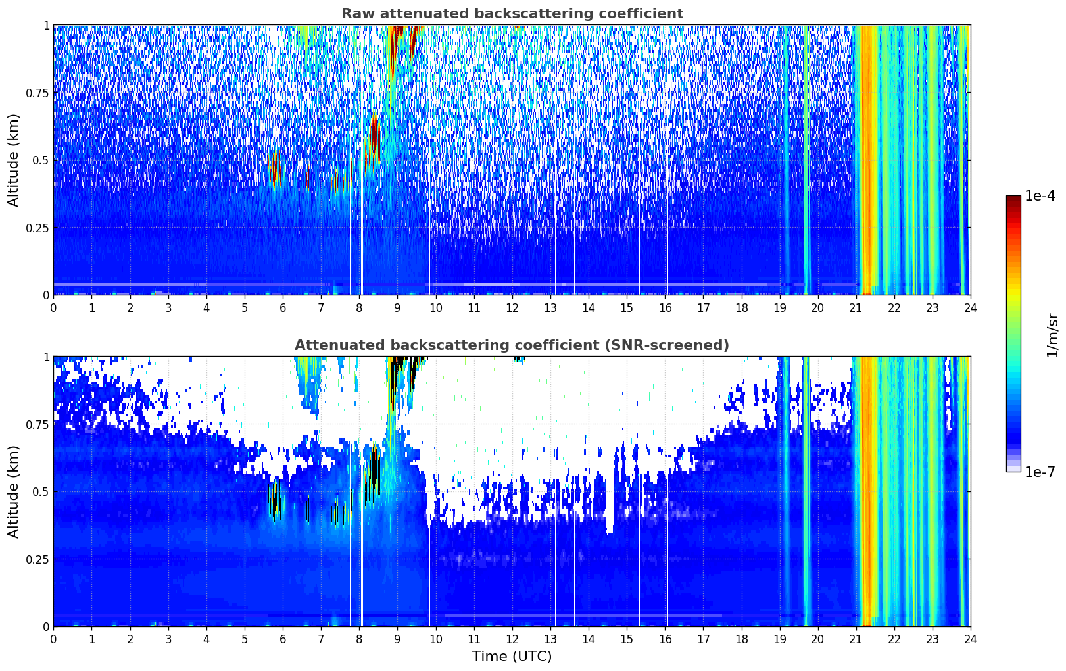Image resolution: width=1066 pixels, height=671 pixels.
Task: Click the 'Altitude (km)' label of the SNR-screened plot
Action: [x=14, y=491]
